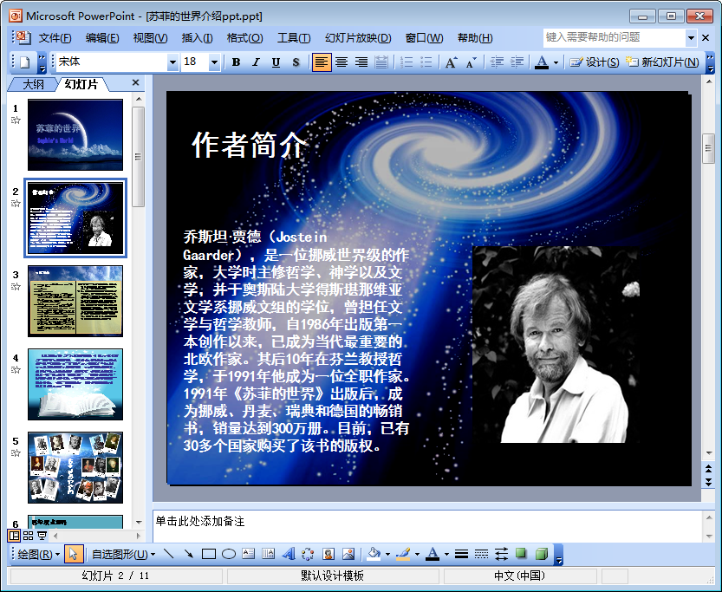
Task: Insert a text box from drawing toolbar
Action: [x=248, y=554]
